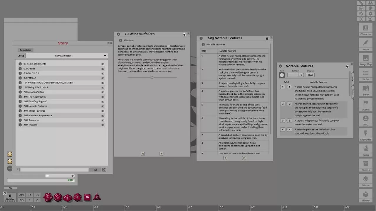Toggle the -5 modifier button
Image resolution: width=376 pixels, height=211 pixels.
tap(37, 200)
